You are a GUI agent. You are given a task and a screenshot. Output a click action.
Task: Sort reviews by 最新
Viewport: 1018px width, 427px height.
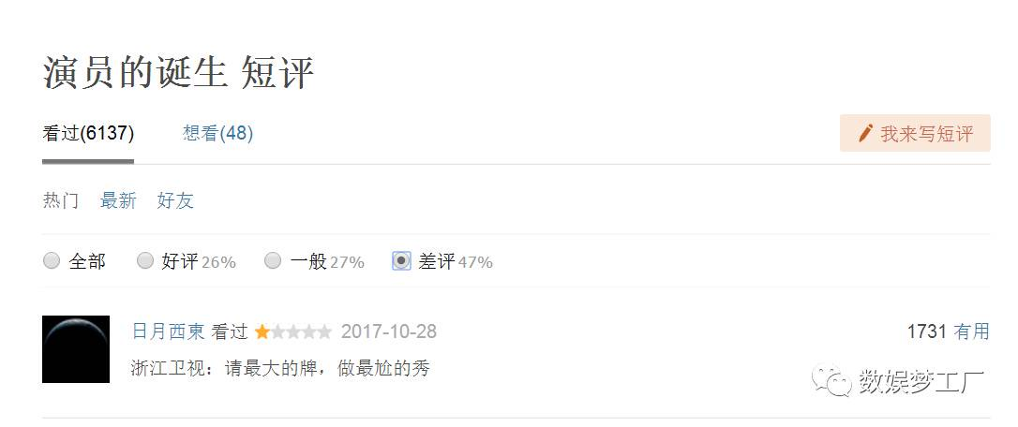(x=118, y=200)
